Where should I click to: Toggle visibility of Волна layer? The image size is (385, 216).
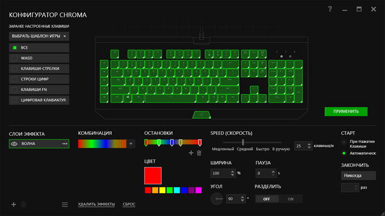[14, 144]
